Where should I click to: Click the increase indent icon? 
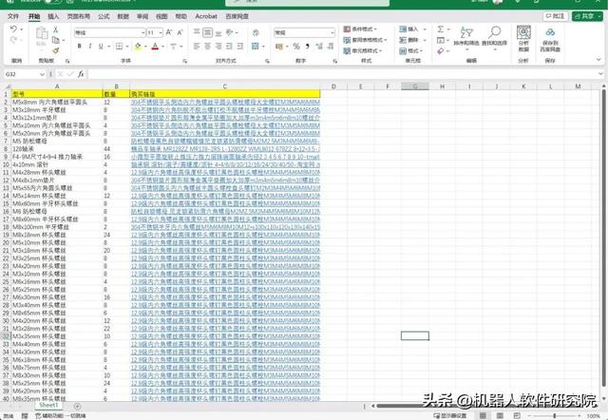[x=240, y=47]
